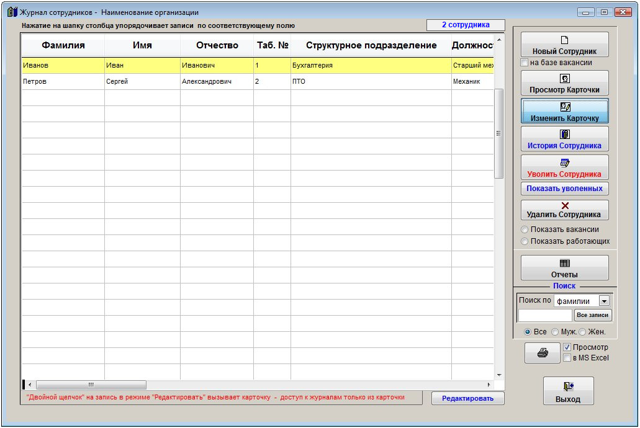
Task: Maximize the employee journal window
Action: [604, 12]
